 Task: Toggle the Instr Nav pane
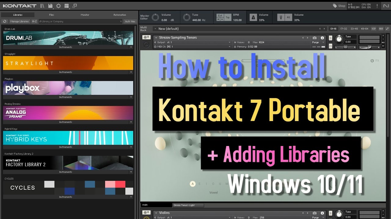[130, 21]
